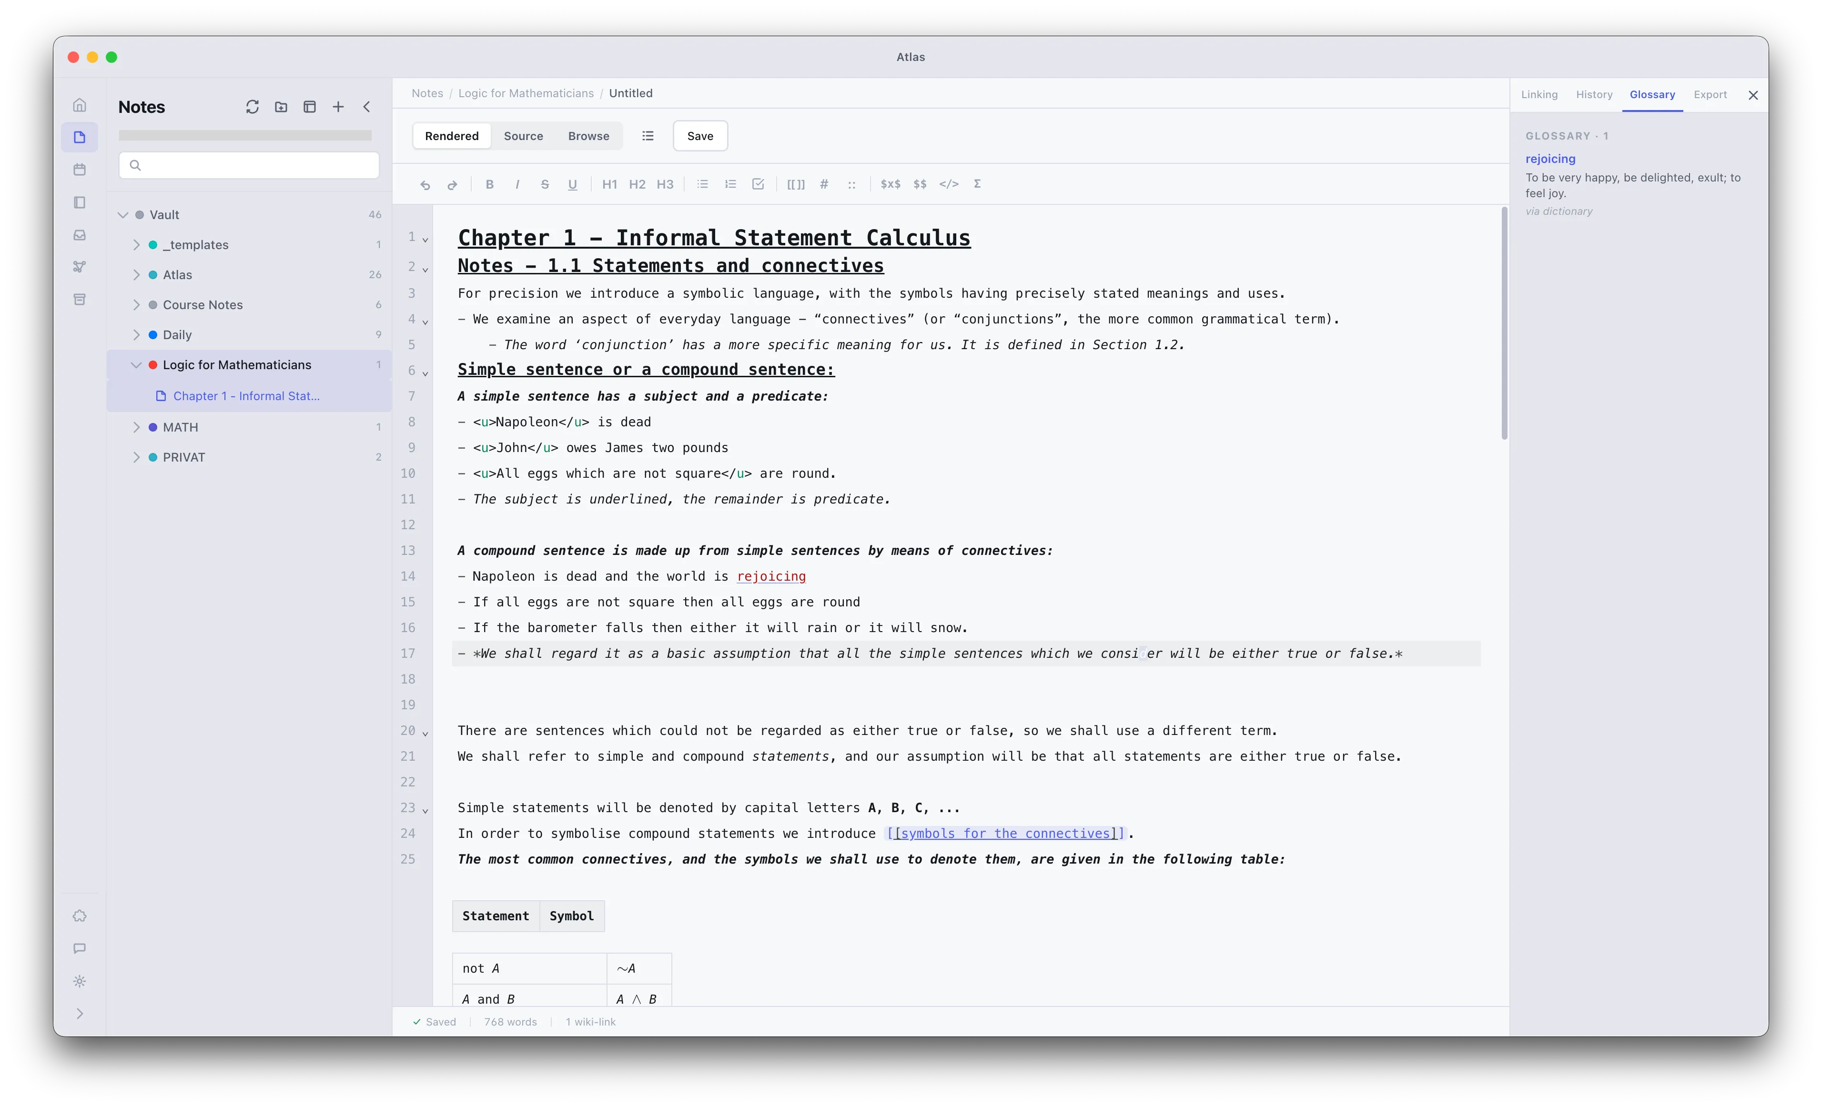The image size is (1822, 1107).
Task: Fold the heading at line 1
Action: coord(425,240)
